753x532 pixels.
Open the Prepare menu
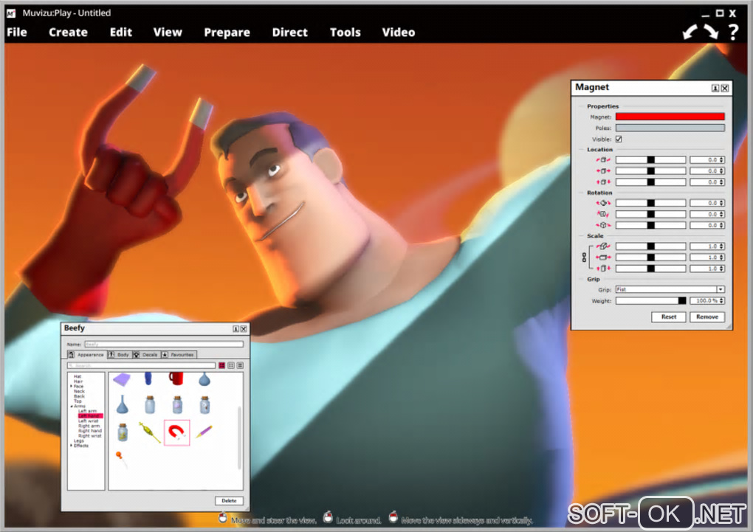(x=227, y=32)
